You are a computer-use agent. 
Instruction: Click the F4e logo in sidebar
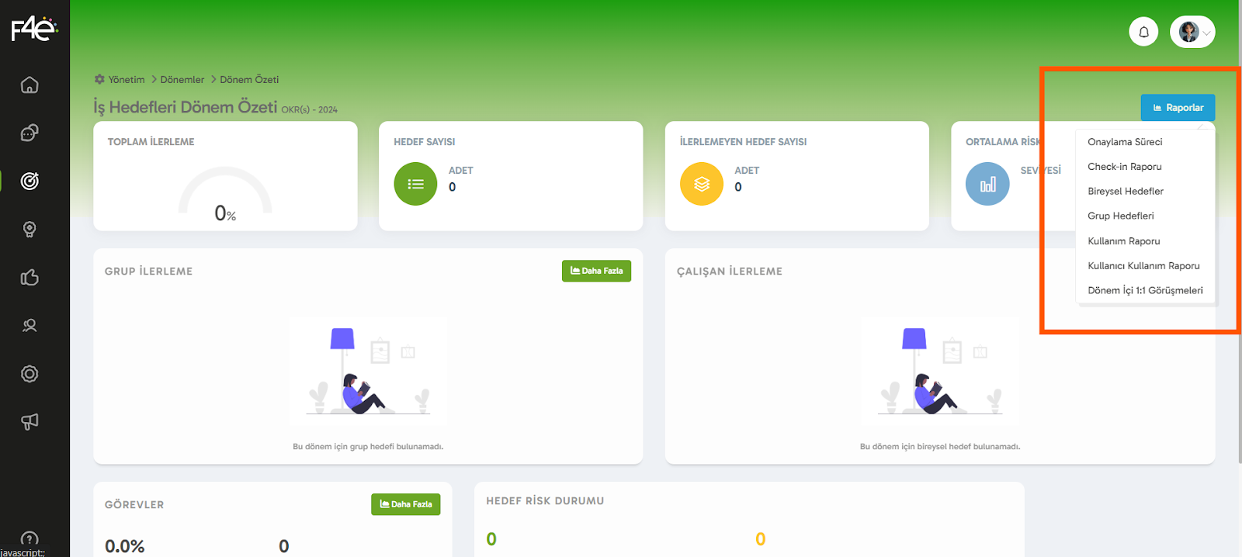[x=33, y=29]
